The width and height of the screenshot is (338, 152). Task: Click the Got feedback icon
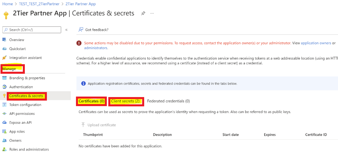pyautogui.click(x=81, y=30)
